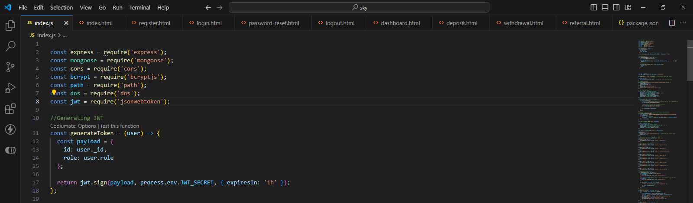Switch to the dashboard.html tab
693x203 pixels.
tap(400, 23)
